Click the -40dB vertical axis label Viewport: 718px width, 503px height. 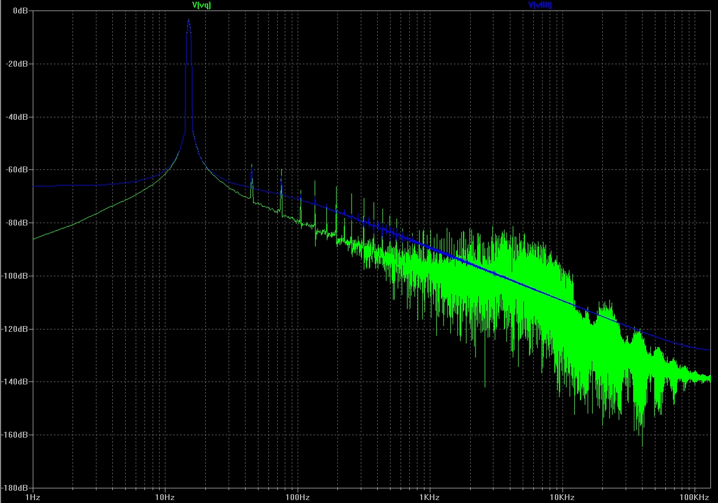point(17,117)
